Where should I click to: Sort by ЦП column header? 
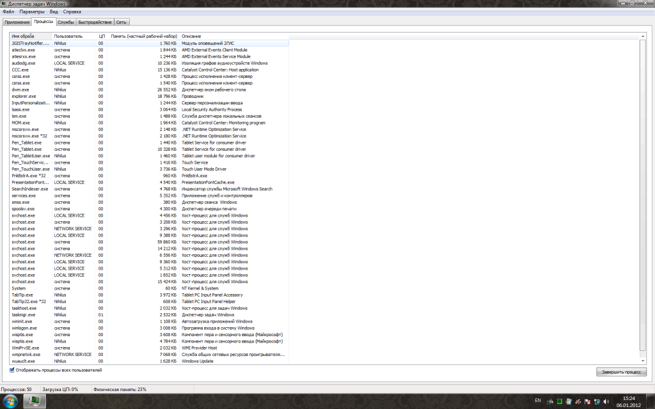[102, 36]
